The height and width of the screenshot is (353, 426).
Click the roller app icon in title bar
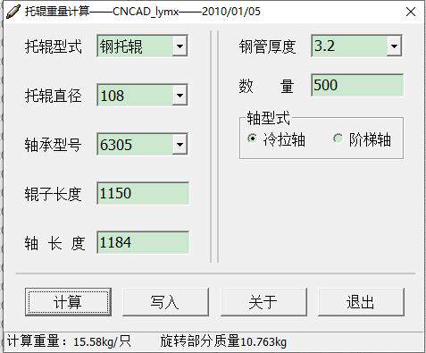pos(13,12)
